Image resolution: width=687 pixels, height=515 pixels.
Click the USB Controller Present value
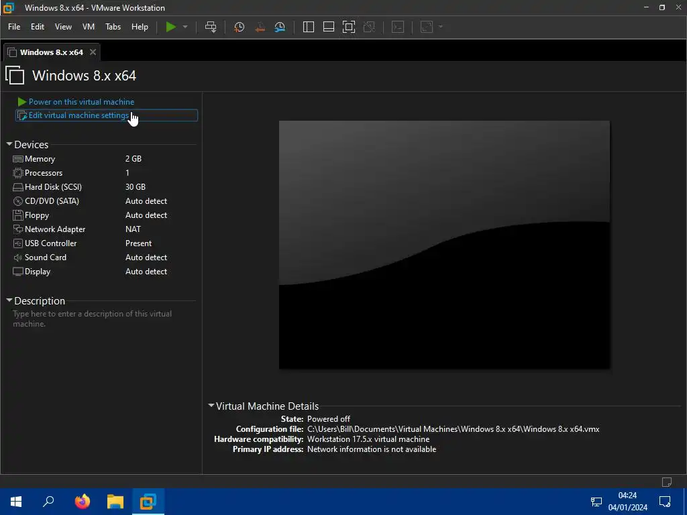coord(138,243)
